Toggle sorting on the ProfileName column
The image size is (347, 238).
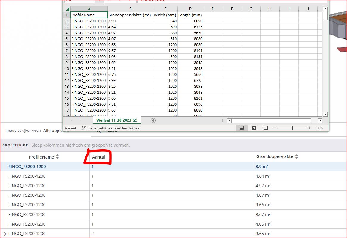tap(57, 157)
